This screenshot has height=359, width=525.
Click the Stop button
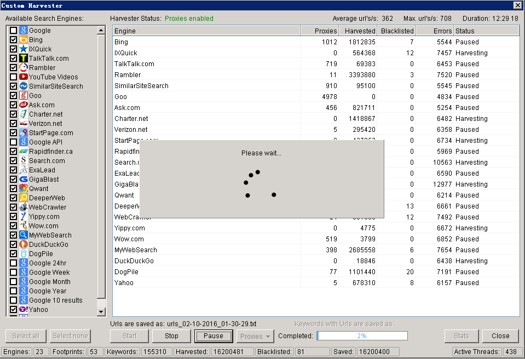tap(171, 336)
